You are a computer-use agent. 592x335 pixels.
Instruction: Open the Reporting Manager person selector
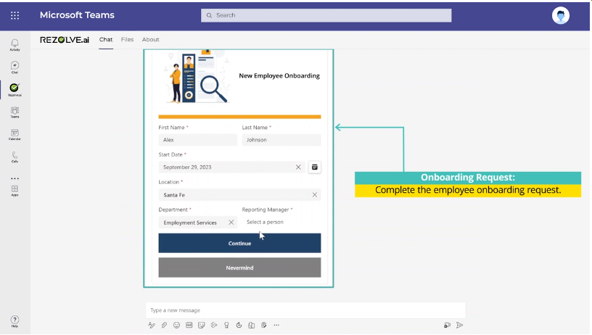(x=281, y=222)
